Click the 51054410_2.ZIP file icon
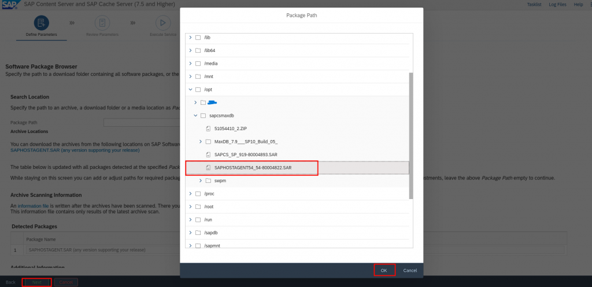 pos(209,128)
